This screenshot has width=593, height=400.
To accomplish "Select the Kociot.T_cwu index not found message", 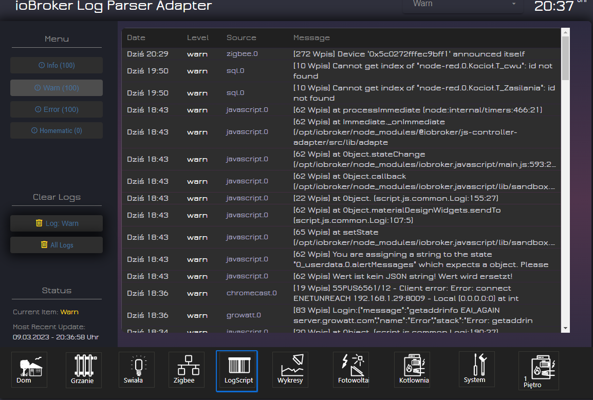I will pos(423,71).
